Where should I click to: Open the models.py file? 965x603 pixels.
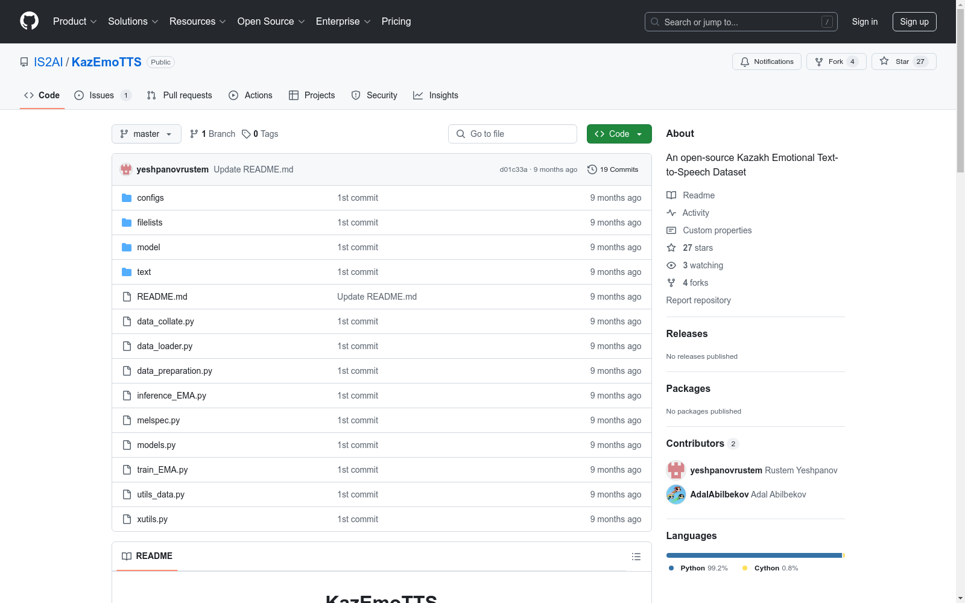156,445
